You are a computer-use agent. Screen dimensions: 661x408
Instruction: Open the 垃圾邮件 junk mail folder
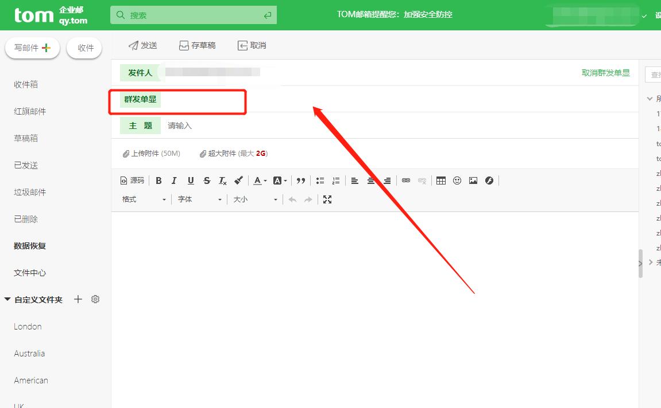(x=30, y=191)
